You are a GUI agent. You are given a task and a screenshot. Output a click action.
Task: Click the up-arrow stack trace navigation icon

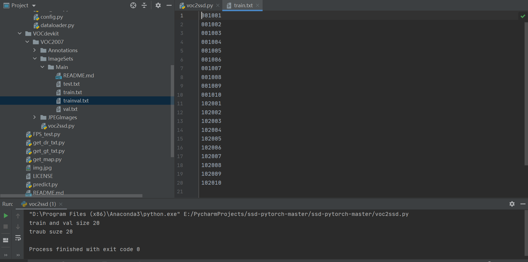[18, 215]
